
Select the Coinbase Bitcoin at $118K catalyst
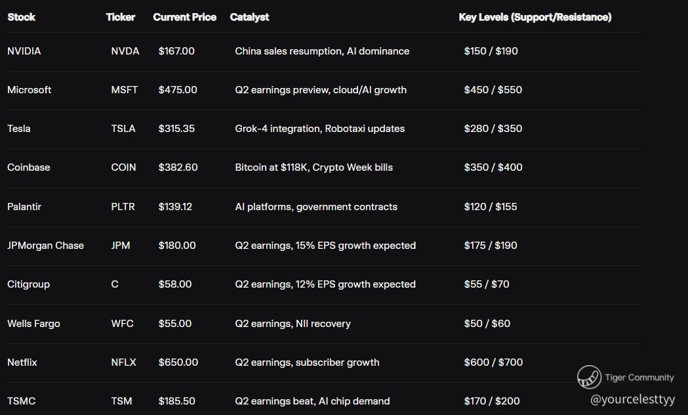(314, 167)
